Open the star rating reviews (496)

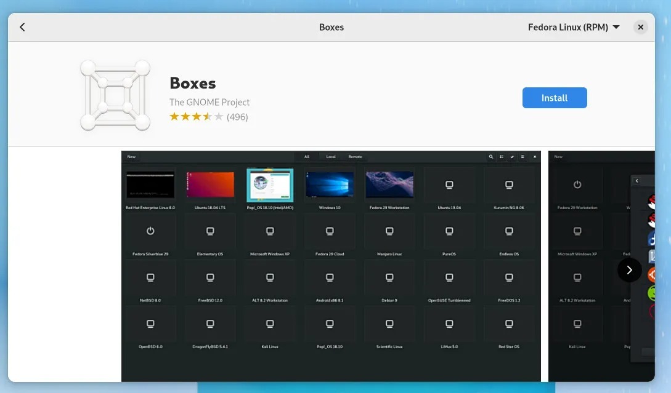(x=208, y=117)
